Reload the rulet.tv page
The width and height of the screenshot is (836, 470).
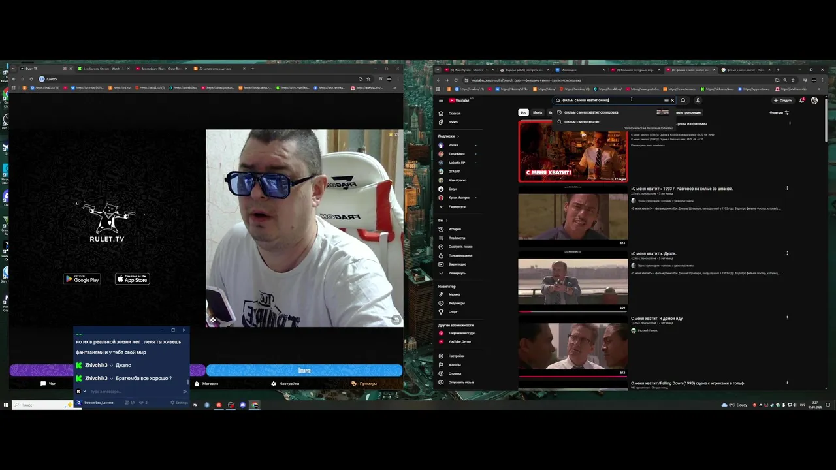coord(31,79)
